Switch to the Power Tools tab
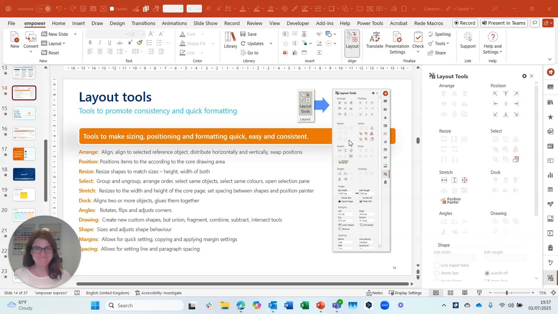This screenshot has height=314, width=558. (x=370, y=23)
